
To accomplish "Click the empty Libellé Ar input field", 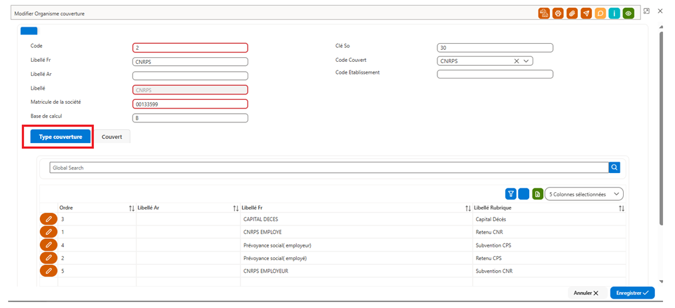I will [x=190, y=76].
